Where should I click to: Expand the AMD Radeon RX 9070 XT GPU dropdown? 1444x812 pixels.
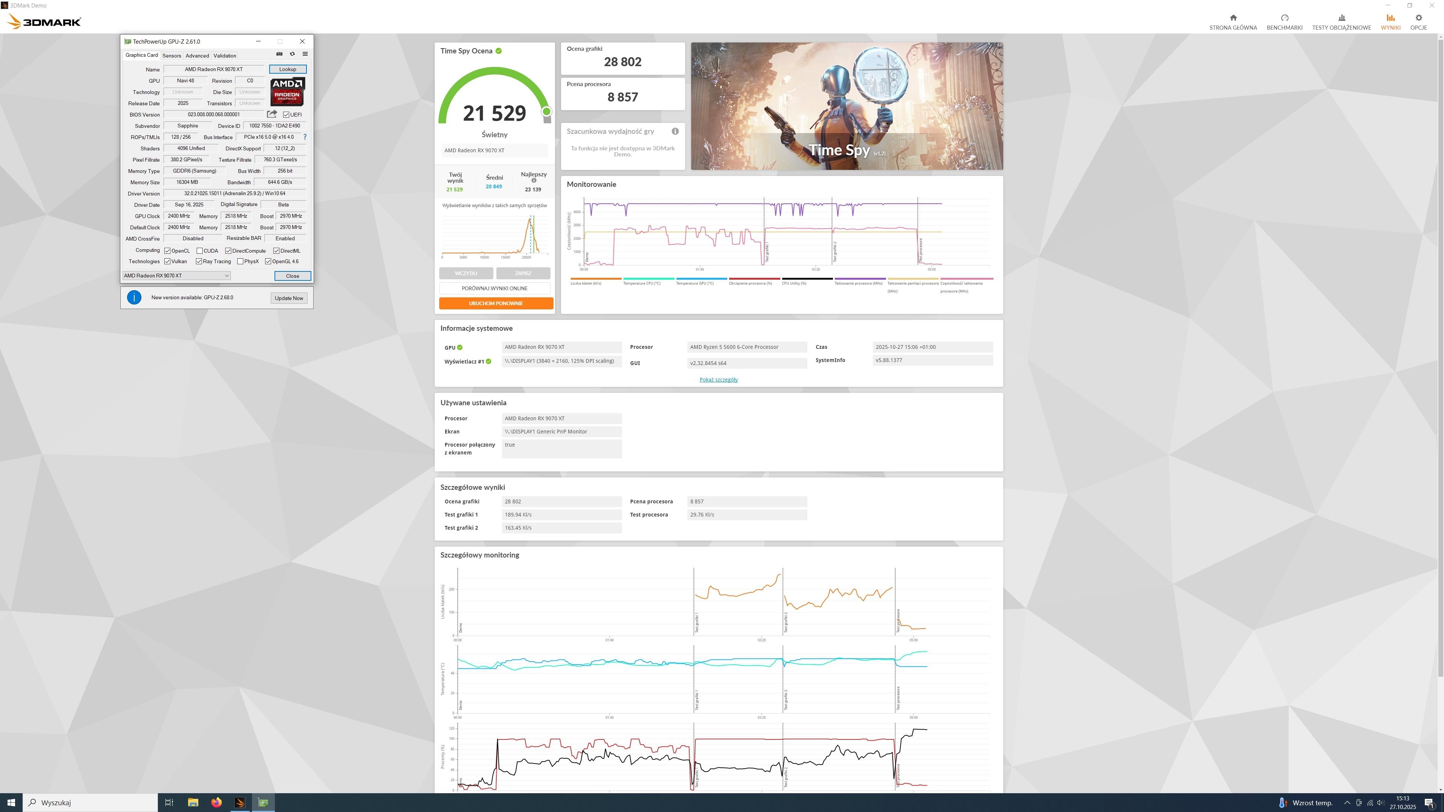coord(226,276)
